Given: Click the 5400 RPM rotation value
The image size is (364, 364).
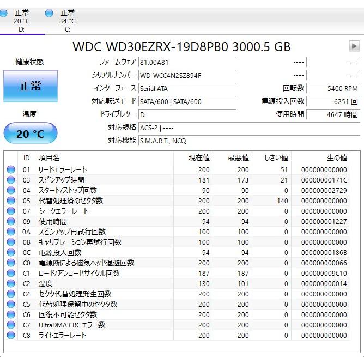Looking at the screenshot, I should click(x=333, y=88).
